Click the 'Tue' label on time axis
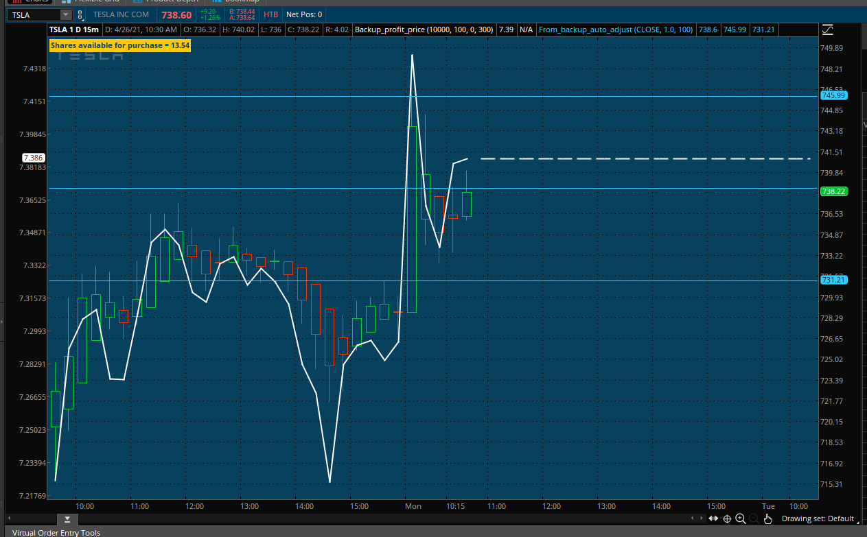Image resolution: width=867 pixels, height=537 pixels. (768, 506)
